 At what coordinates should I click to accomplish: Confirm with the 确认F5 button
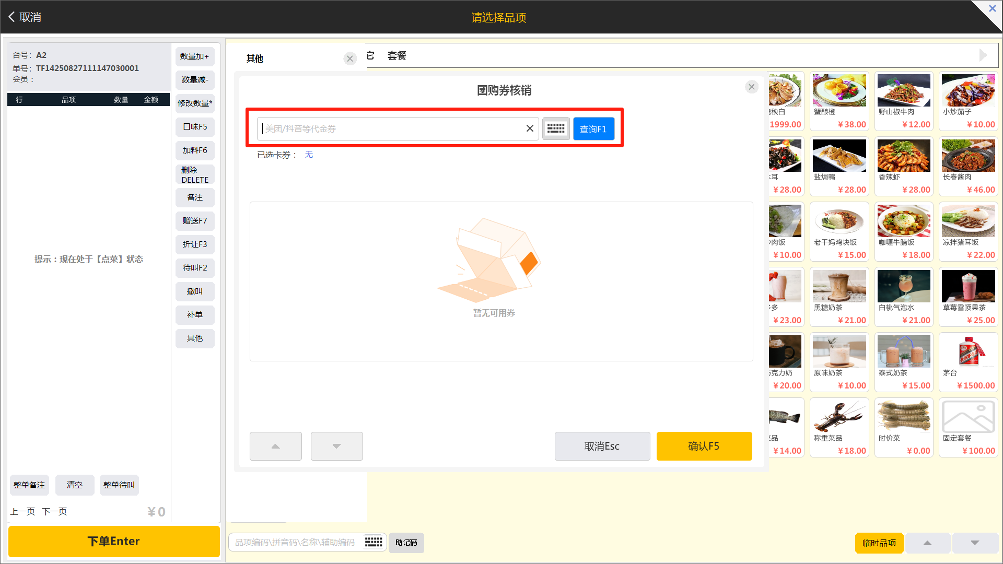(x=704, y=446)
